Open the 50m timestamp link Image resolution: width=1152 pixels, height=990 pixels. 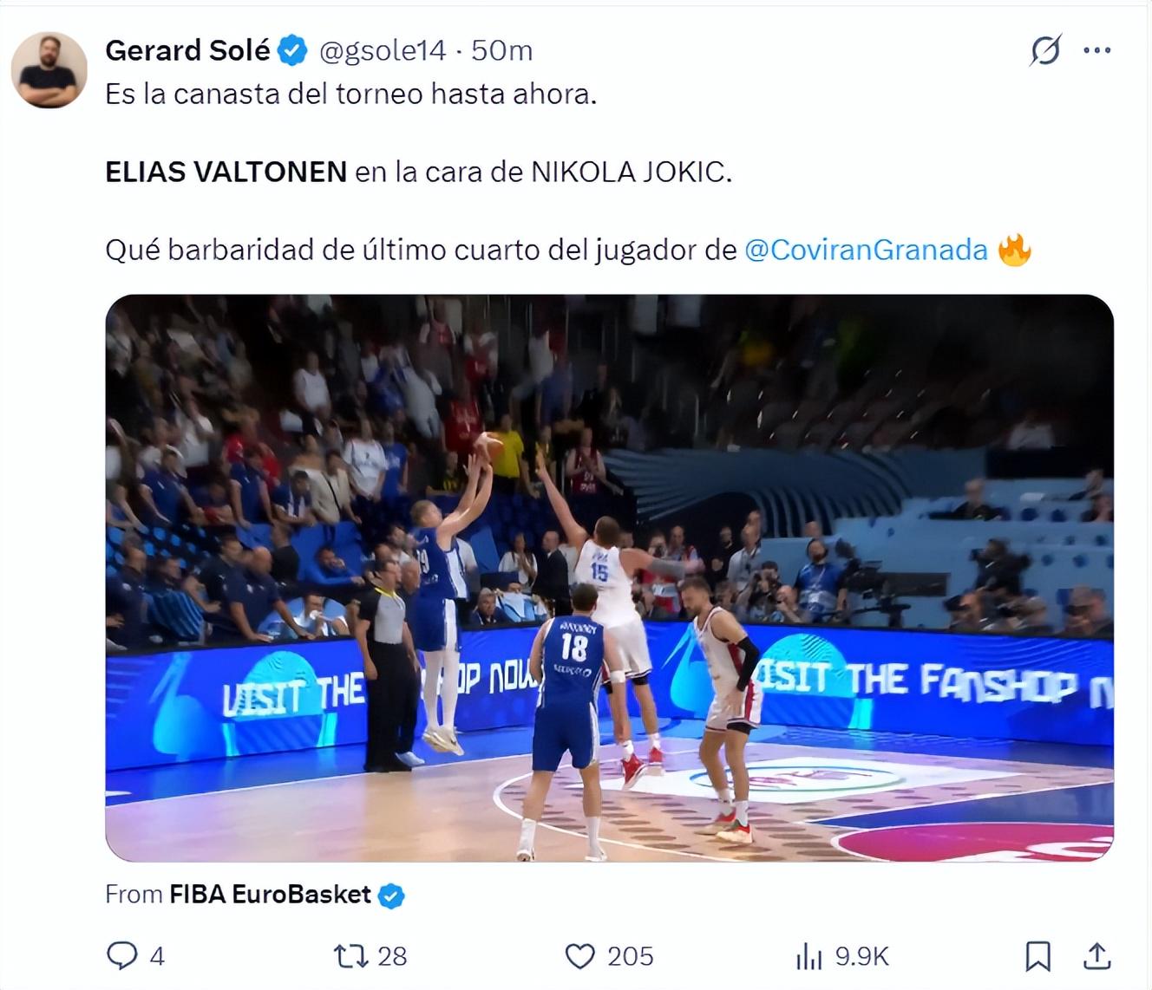click(501, 50)
